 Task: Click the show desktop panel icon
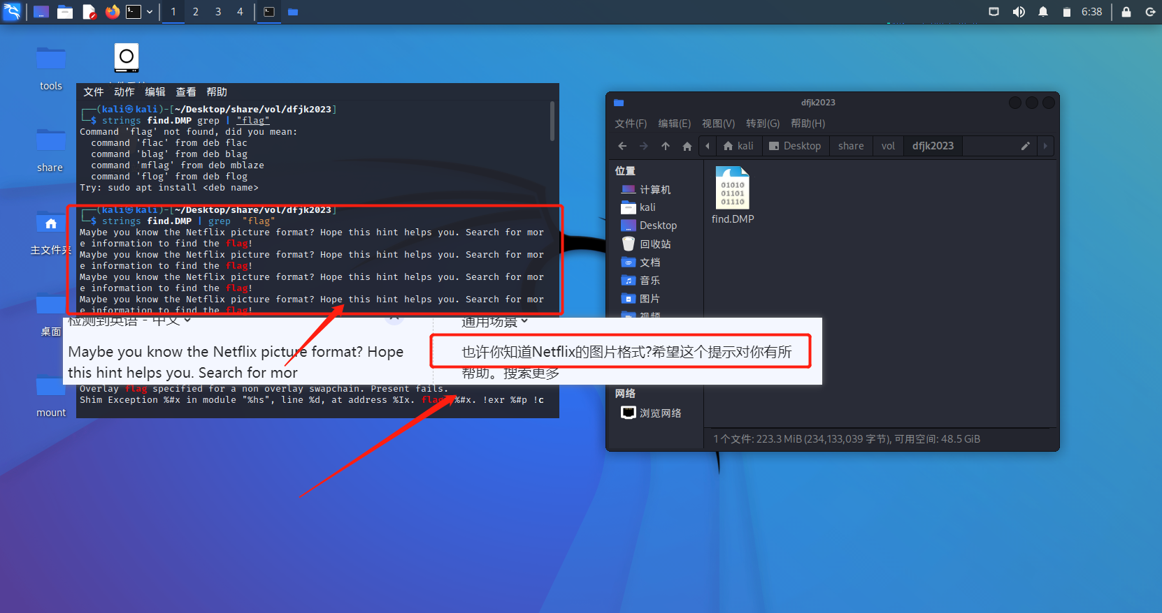point(41,12)
